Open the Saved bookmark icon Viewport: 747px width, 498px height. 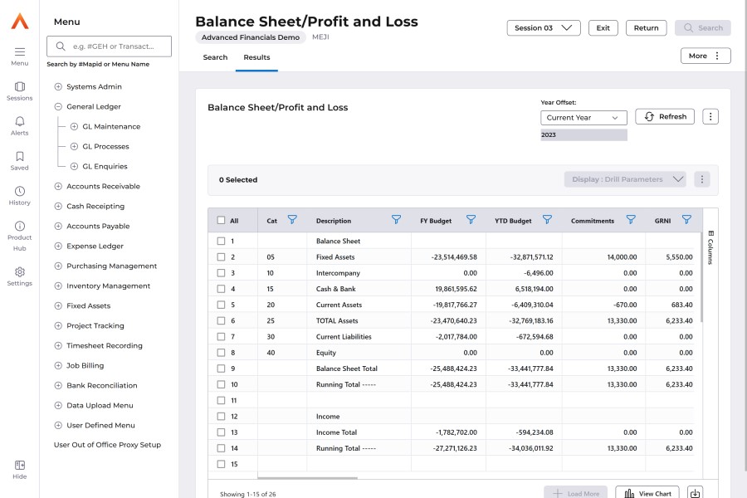20,156
